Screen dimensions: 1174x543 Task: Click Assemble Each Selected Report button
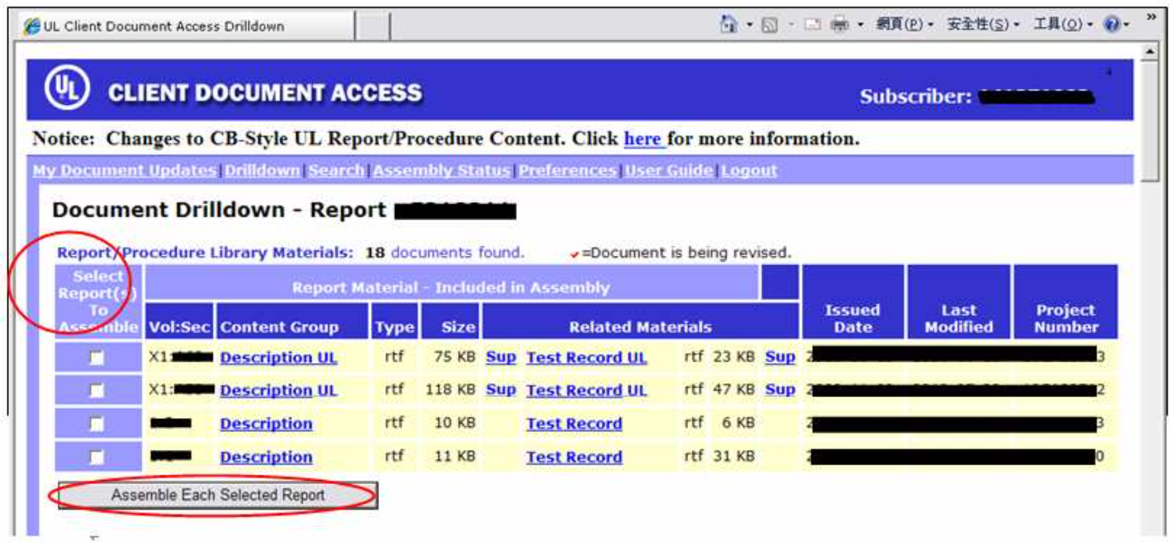[x=218, y=495]
